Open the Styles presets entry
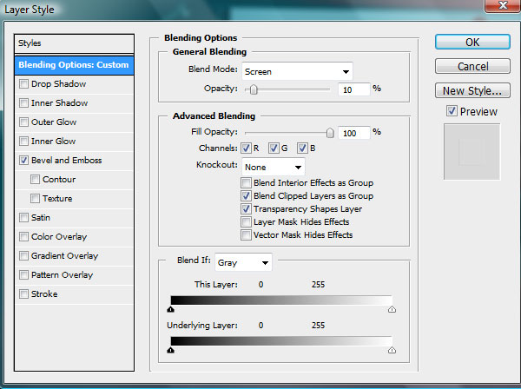Viewport: 521px width, 389px height. tap(74, 43)
